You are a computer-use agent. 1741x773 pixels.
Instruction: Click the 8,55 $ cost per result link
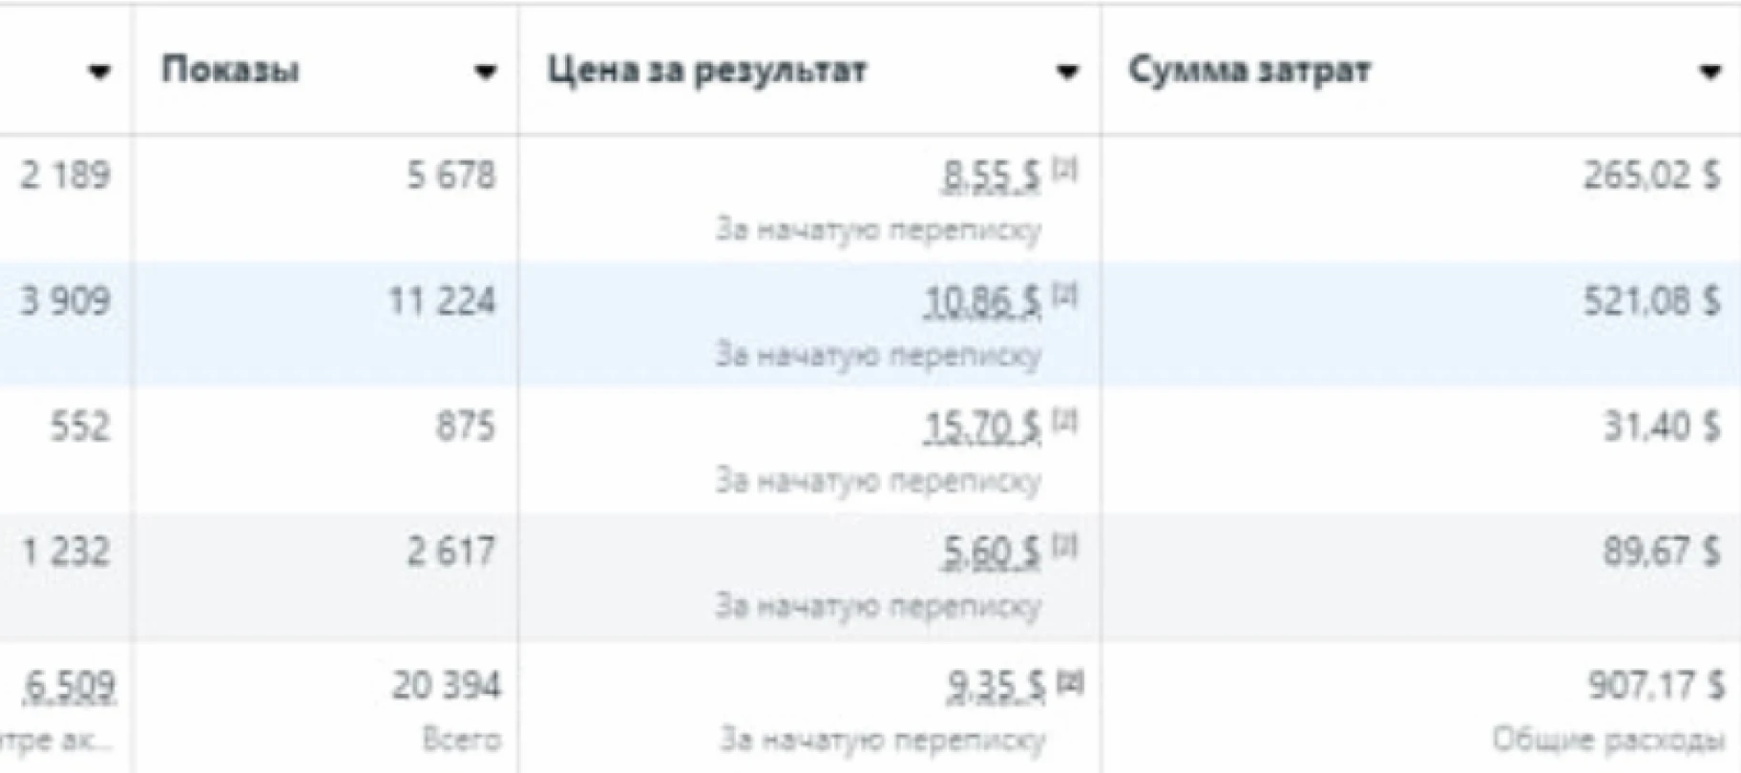[x=992, y=177]
